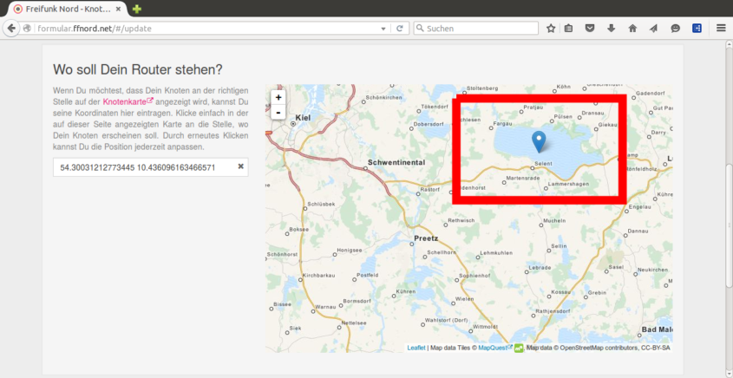Click the back navigation arrow
The image size is (733, 378).
12,28
